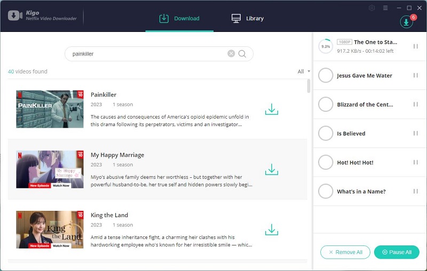This screenshot has height=271, width=427.
Task: Click the Remove All button
Action: (x=345, y=252)
